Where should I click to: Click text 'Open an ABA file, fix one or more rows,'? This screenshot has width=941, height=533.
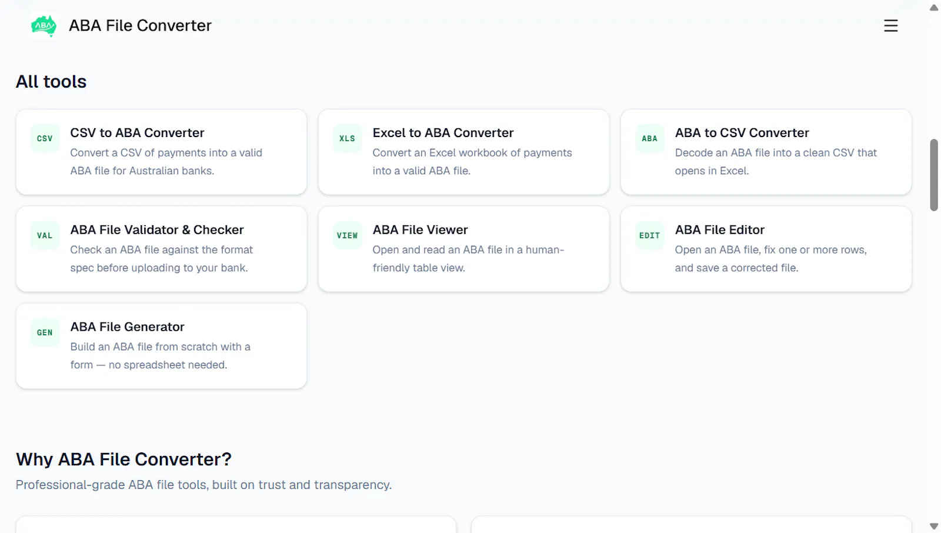pos(770,250)
